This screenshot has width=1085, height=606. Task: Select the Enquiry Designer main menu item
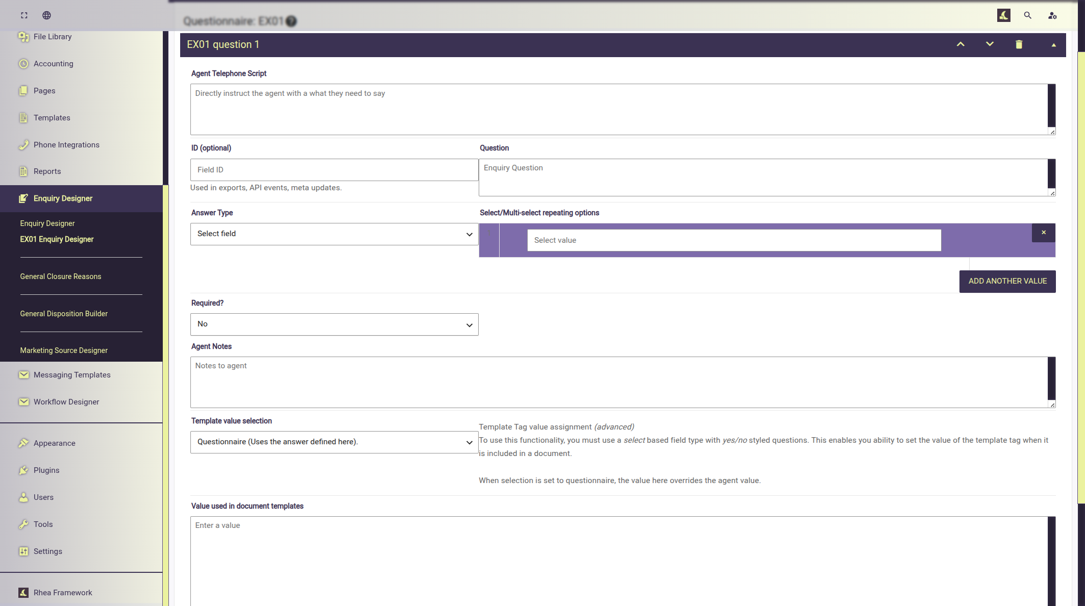coord(82,198)
